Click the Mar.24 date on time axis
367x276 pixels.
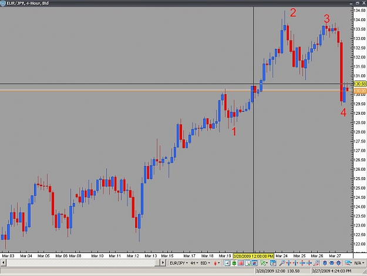(282, 256)
